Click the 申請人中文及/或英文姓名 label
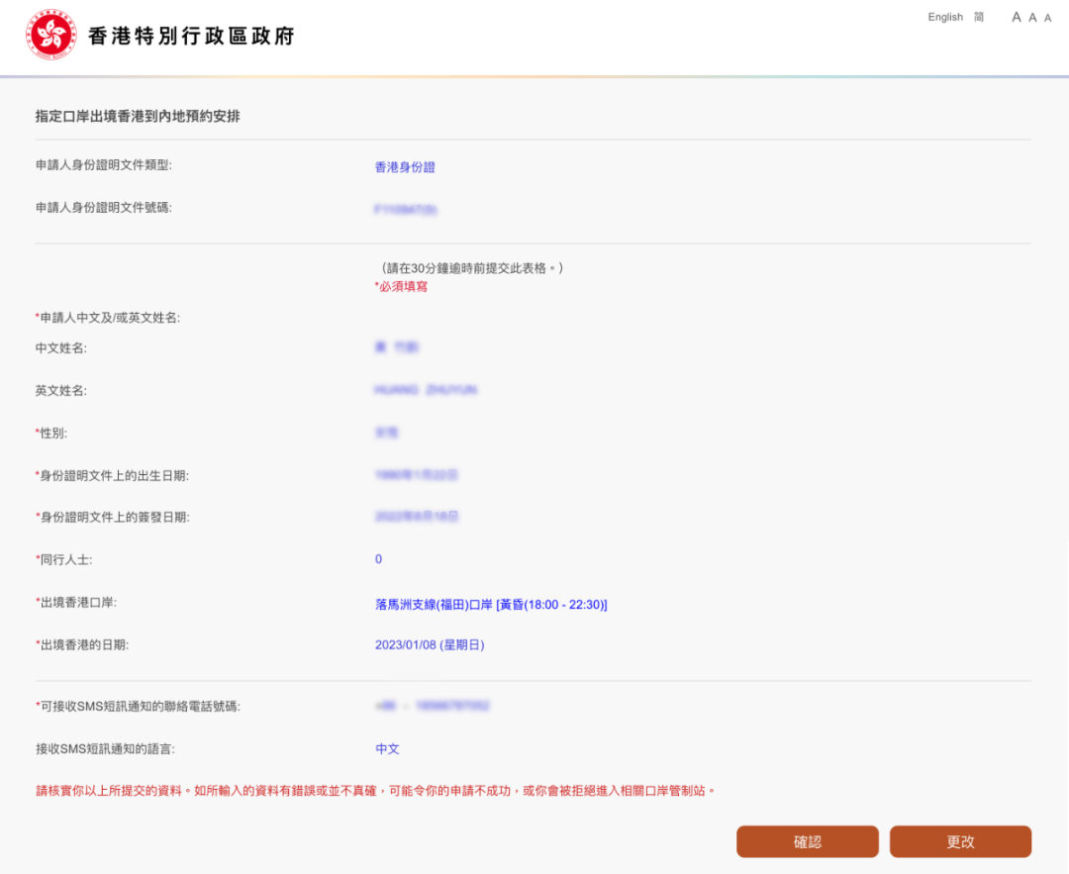 [x=108, y=318]
